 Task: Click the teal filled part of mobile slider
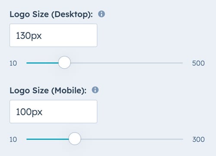pos(48,139)
